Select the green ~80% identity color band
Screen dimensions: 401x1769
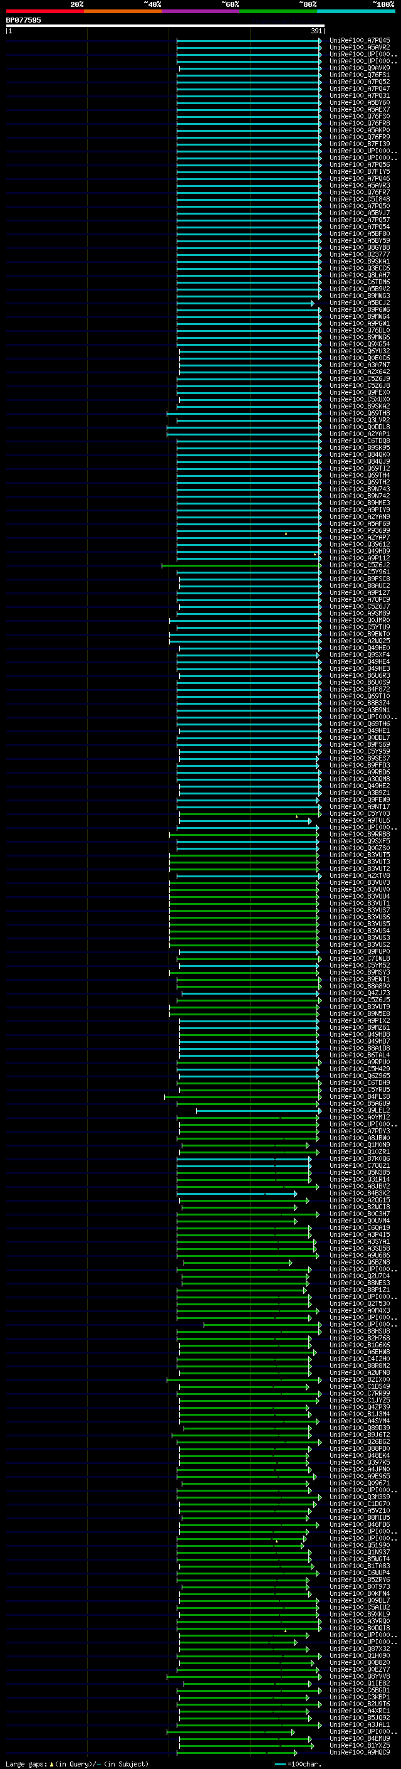(278, 11)
